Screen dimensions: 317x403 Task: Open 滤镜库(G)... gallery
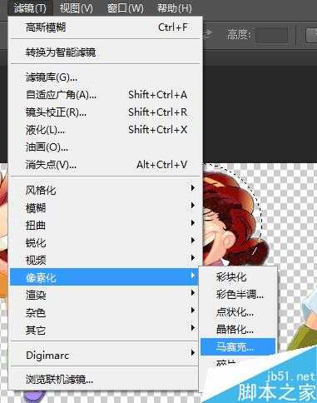coord(105,77)
